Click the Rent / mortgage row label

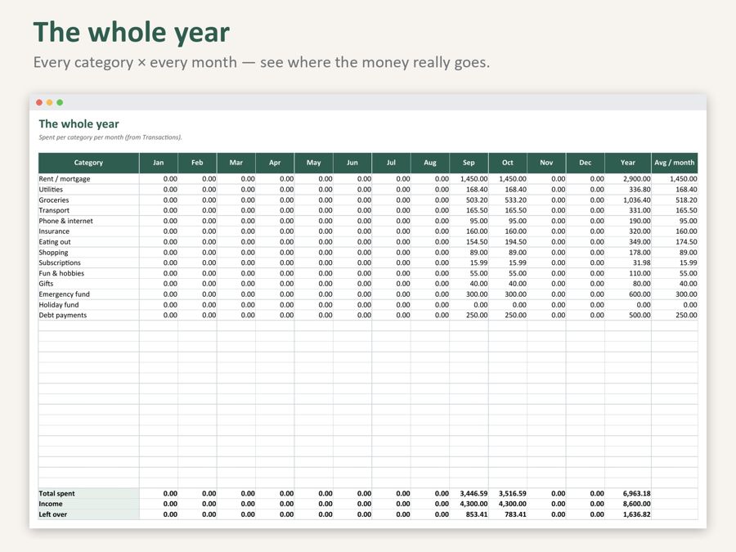pos(65,179)
